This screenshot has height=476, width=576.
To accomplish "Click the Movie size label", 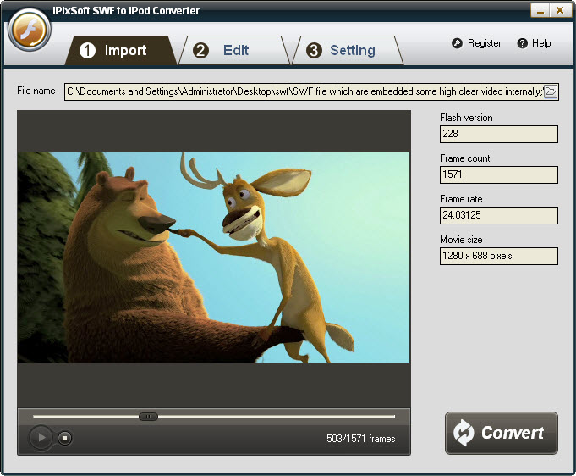I will (x=461, y=240).
